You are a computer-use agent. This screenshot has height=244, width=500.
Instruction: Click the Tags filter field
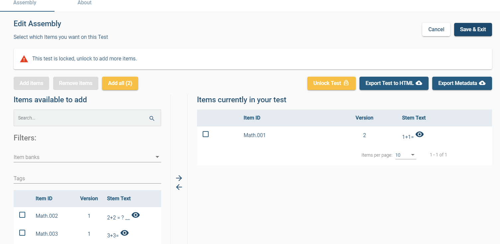87,178
